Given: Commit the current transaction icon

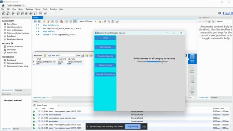Looking at the screenshot, I should pyautogui.click(x=67, y=21).
